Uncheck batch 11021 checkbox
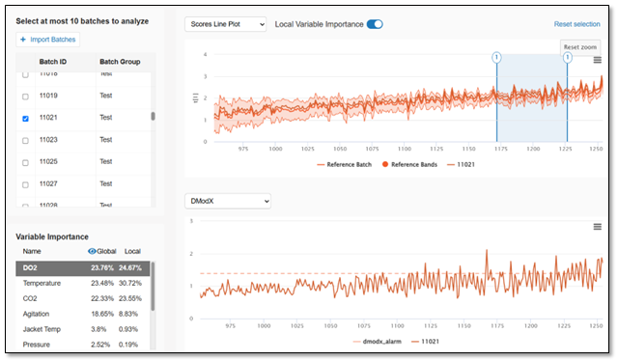Image resolution: width=618 pixels, height=361 pixels. click(x=26, y=118)
